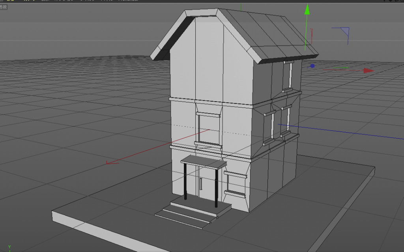
Task: Click the 透視 perspective view label
Action: (x=3, y=7)
